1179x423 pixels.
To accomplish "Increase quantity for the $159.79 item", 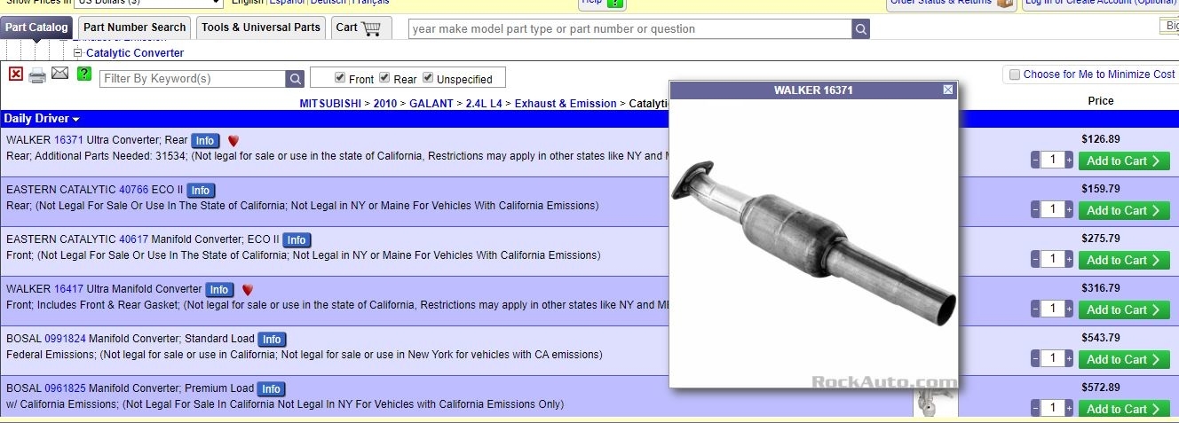I will coord(1069,210).
